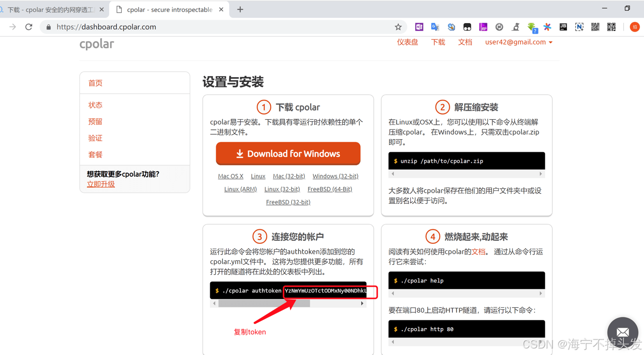Click the colorful pinwheel extension icon
This screenshot has height=355, width=644.
[x=547, y=27]
